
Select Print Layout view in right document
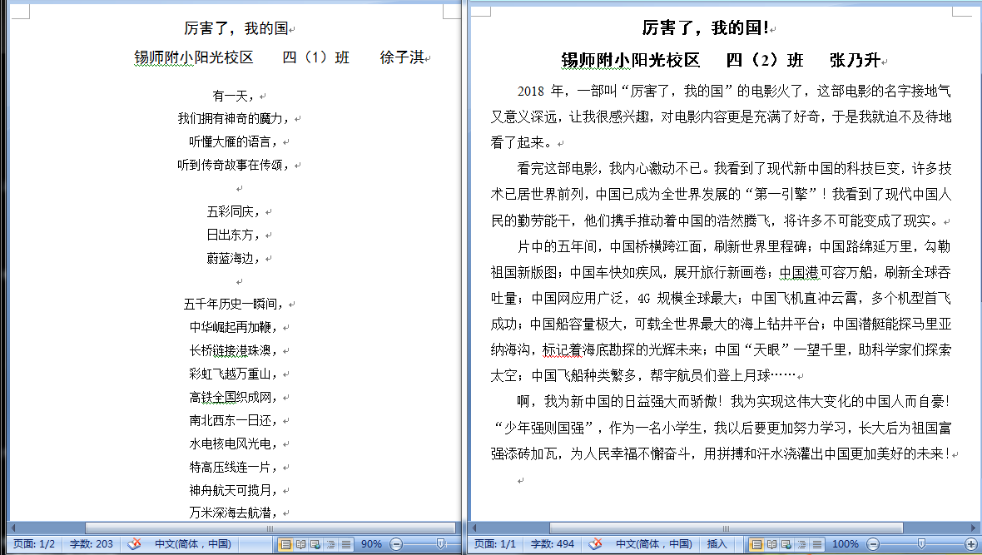[x=756, y=543]
